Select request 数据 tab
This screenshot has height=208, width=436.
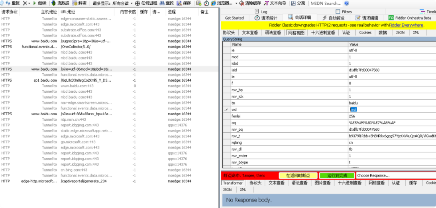pos(383,33)
